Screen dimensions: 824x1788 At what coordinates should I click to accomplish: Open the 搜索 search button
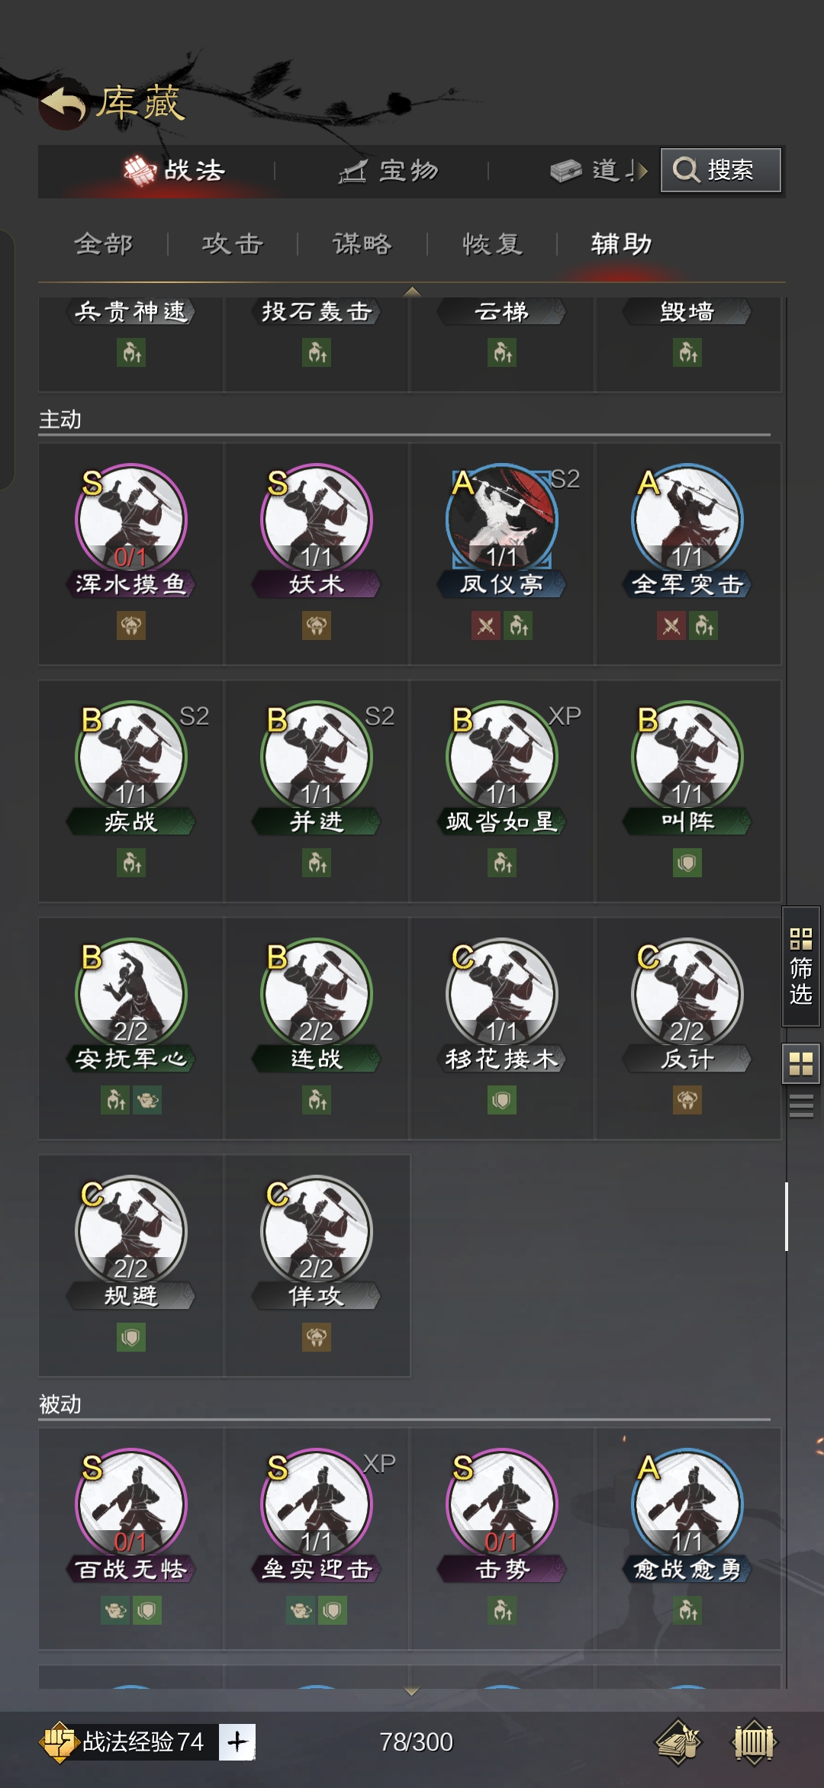720,169
